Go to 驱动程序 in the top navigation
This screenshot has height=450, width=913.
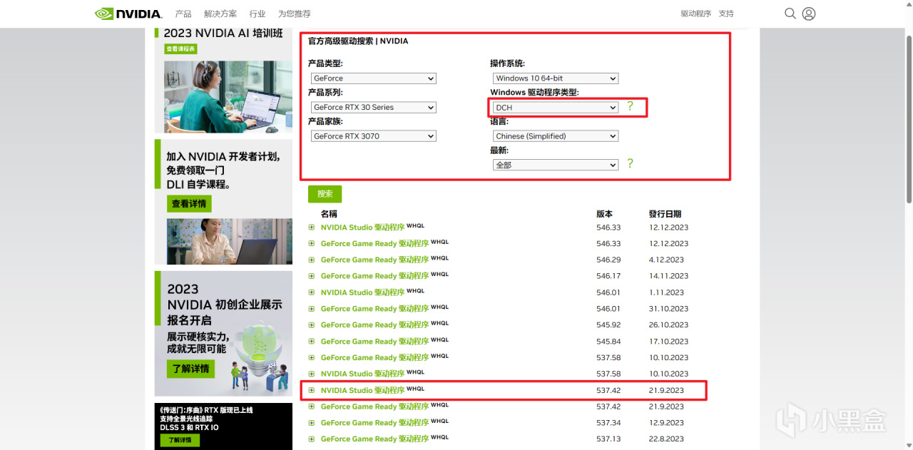[x=696, y=14]
